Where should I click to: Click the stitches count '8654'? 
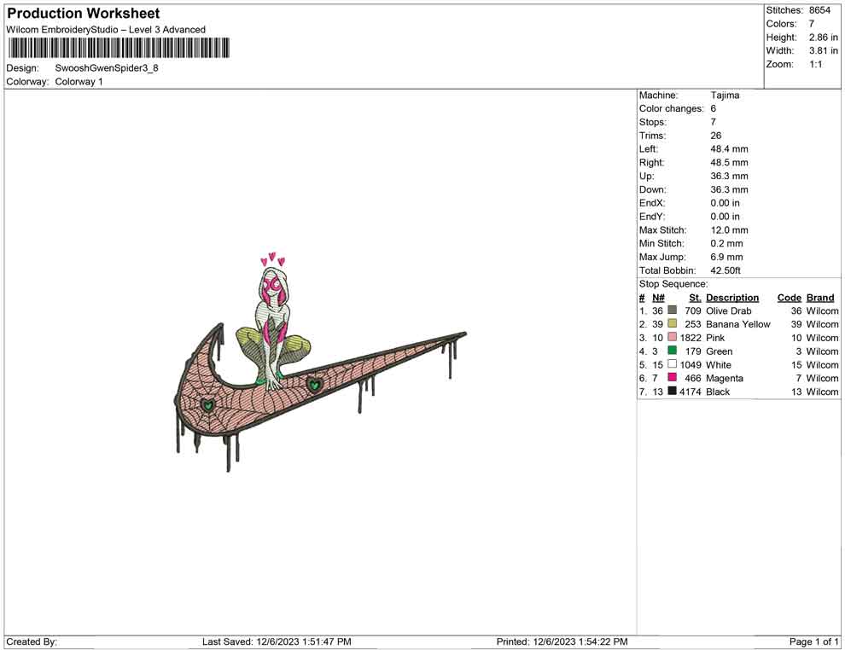[x=819, y=10]
